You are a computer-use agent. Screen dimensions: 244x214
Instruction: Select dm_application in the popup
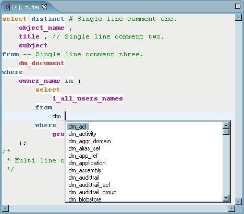pos(87,163)
